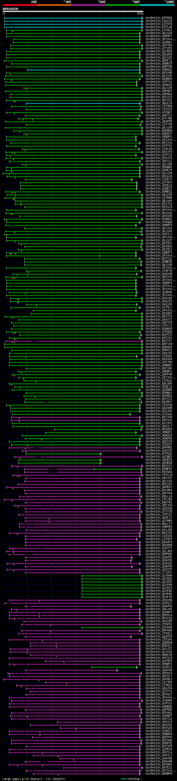Select hit UniRef100_C4J3K5
This screenshot has height=781, width=177.
159,682
